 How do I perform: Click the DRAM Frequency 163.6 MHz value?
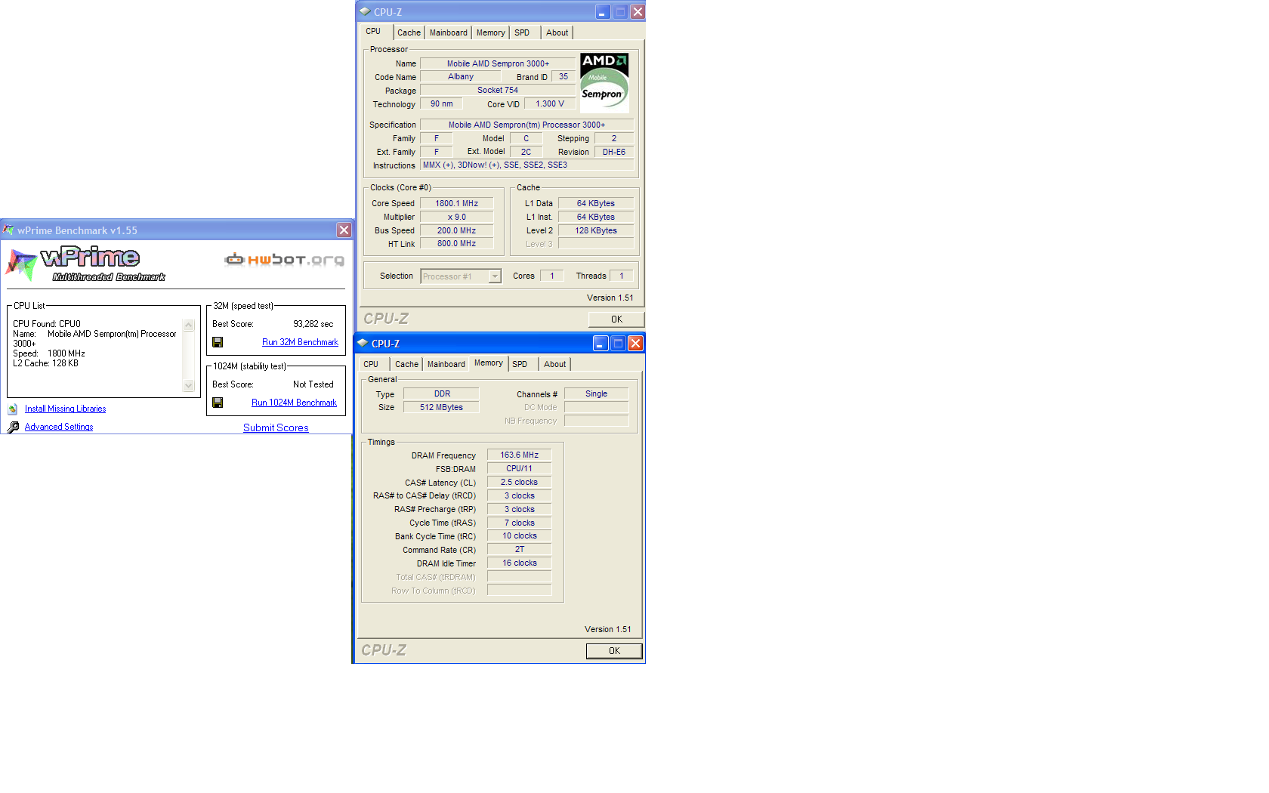pyautogui.click(x=520, y=455)
